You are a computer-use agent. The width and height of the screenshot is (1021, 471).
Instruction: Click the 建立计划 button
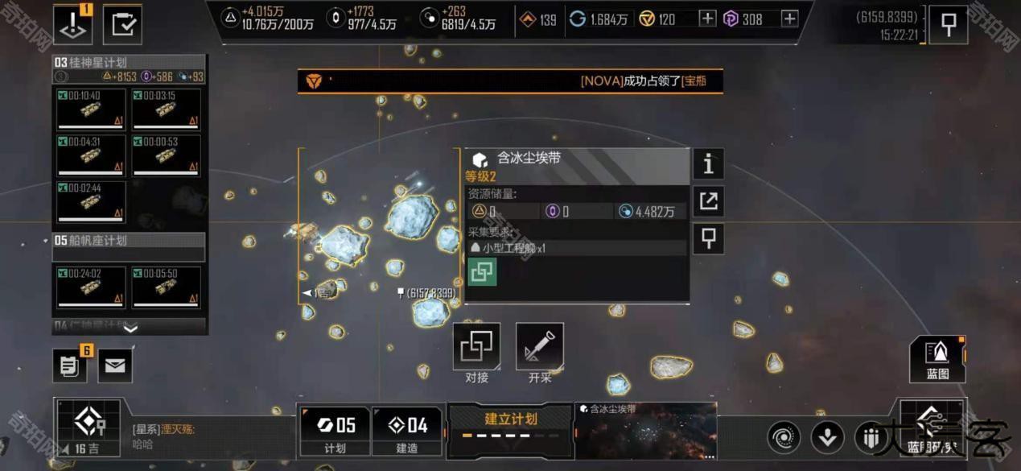(x=510, y=425)
